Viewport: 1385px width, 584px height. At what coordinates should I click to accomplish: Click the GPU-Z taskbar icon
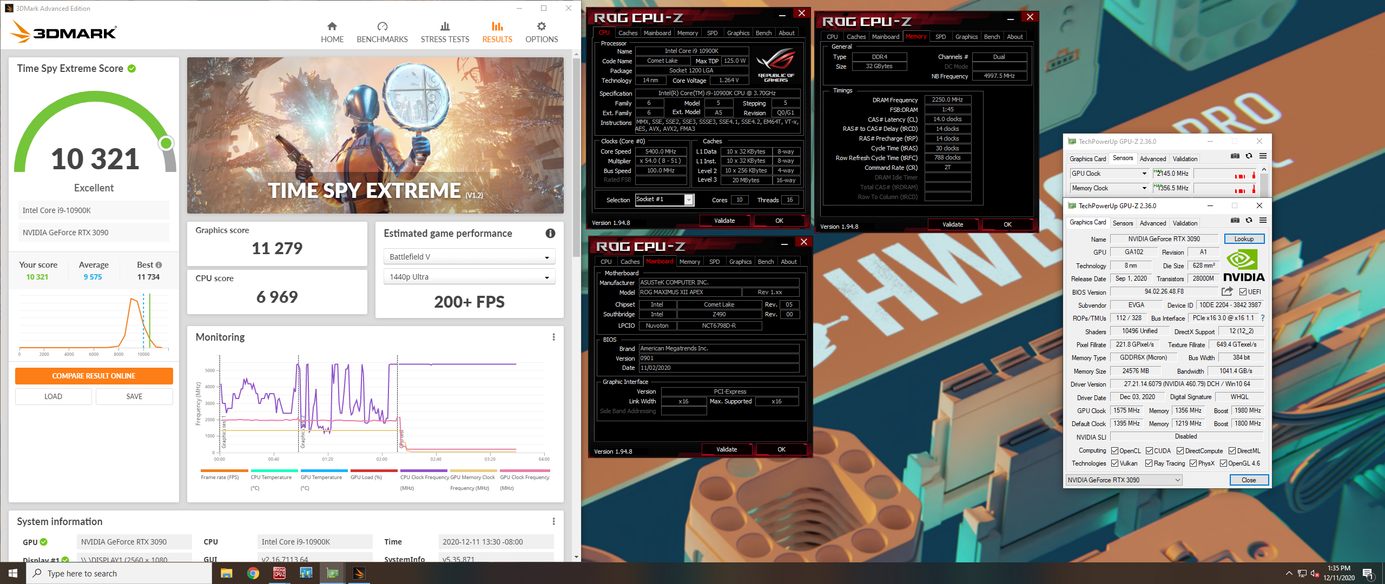(333, 573)
